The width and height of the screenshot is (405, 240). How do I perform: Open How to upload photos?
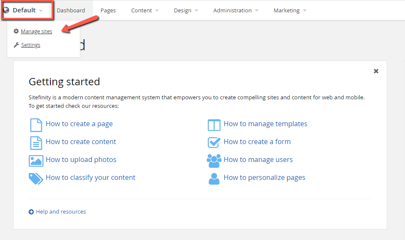pos(81,160)
